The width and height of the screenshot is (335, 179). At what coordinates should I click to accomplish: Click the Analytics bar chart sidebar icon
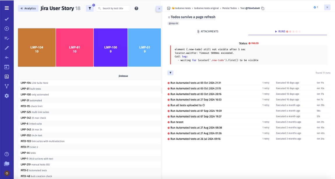7,77
